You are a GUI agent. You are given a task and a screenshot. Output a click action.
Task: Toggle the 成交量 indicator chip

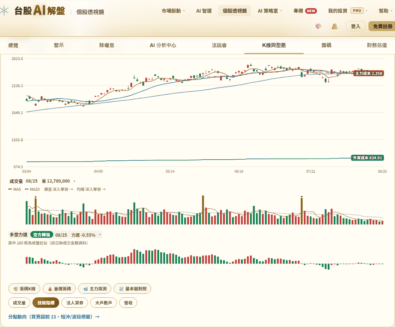click(19, 303)
